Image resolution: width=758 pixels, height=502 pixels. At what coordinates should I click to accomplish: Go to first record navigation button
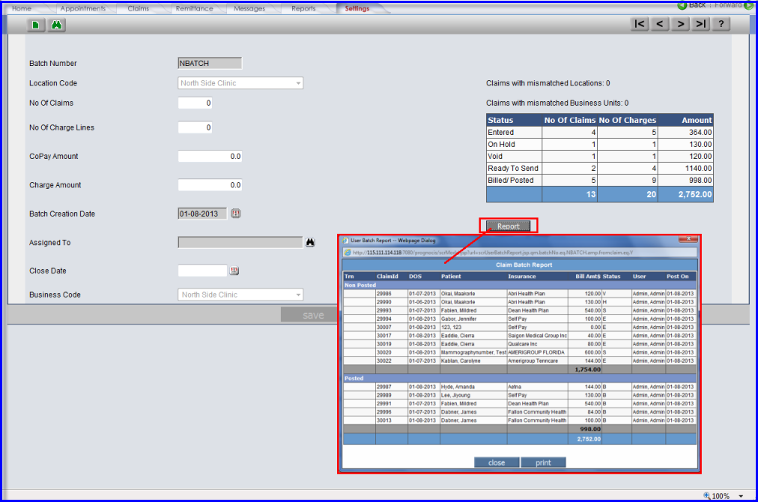(639, 24)
